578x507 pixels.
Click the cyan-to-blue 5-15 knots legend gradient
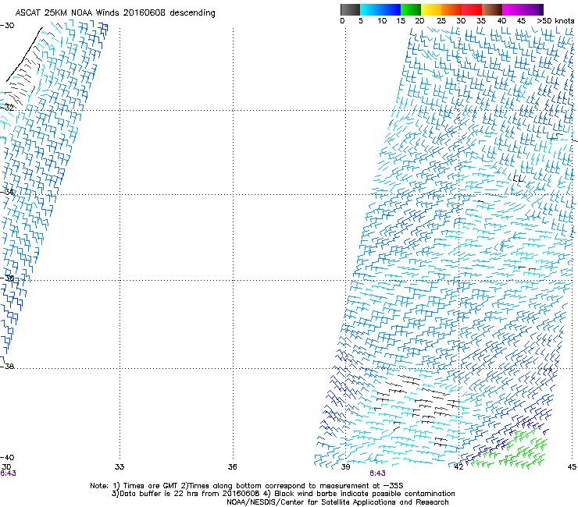380,9
